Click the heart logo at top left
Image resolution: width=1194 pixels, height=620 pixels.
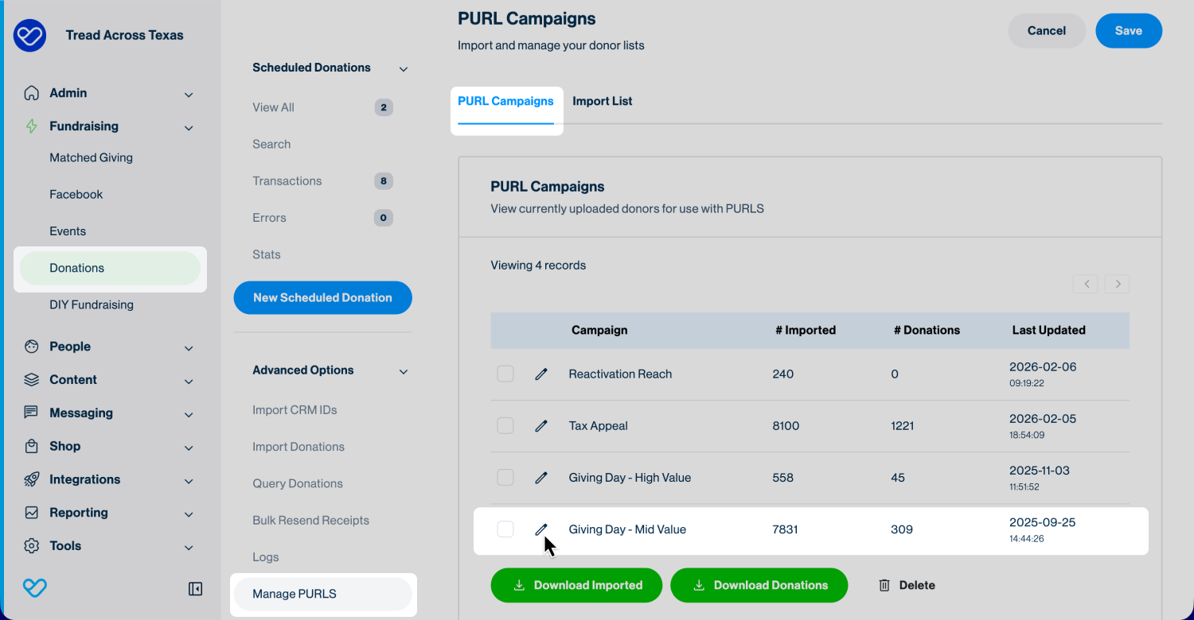(30, 36)
